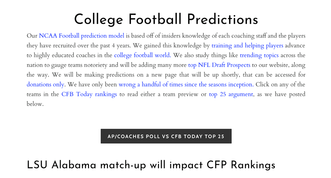Click the College Football Predictions heading
Image resolution: width=331 pixels, height=178 pixels.
(166, 19)
